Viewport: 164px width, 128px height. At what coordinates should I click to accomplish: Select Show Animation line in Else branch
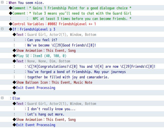coord(82,120)
